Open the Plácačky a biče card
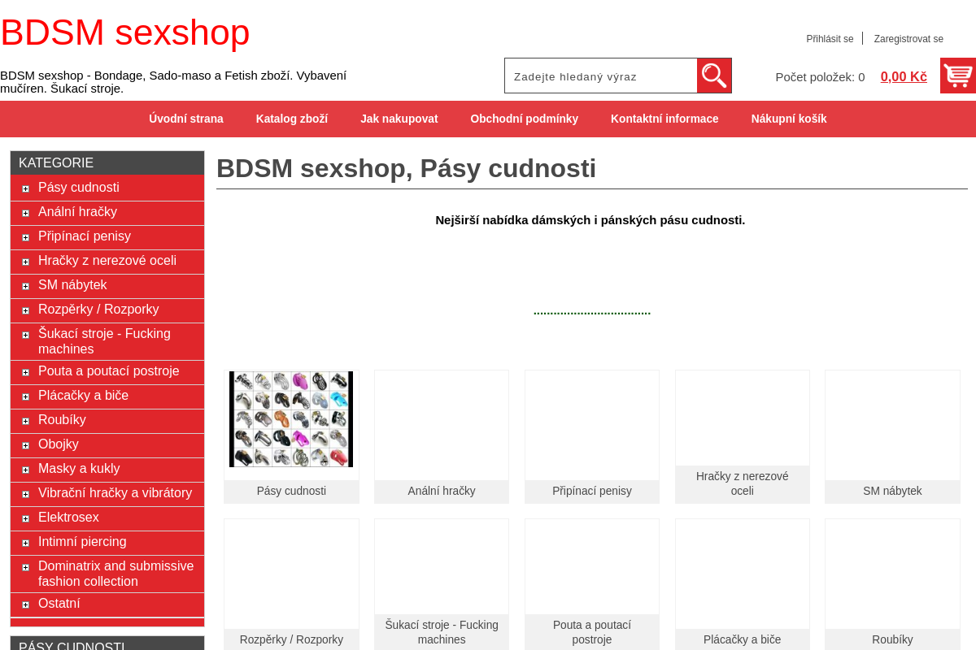Screen dimensions: 976x650 [x=743, y=584]
